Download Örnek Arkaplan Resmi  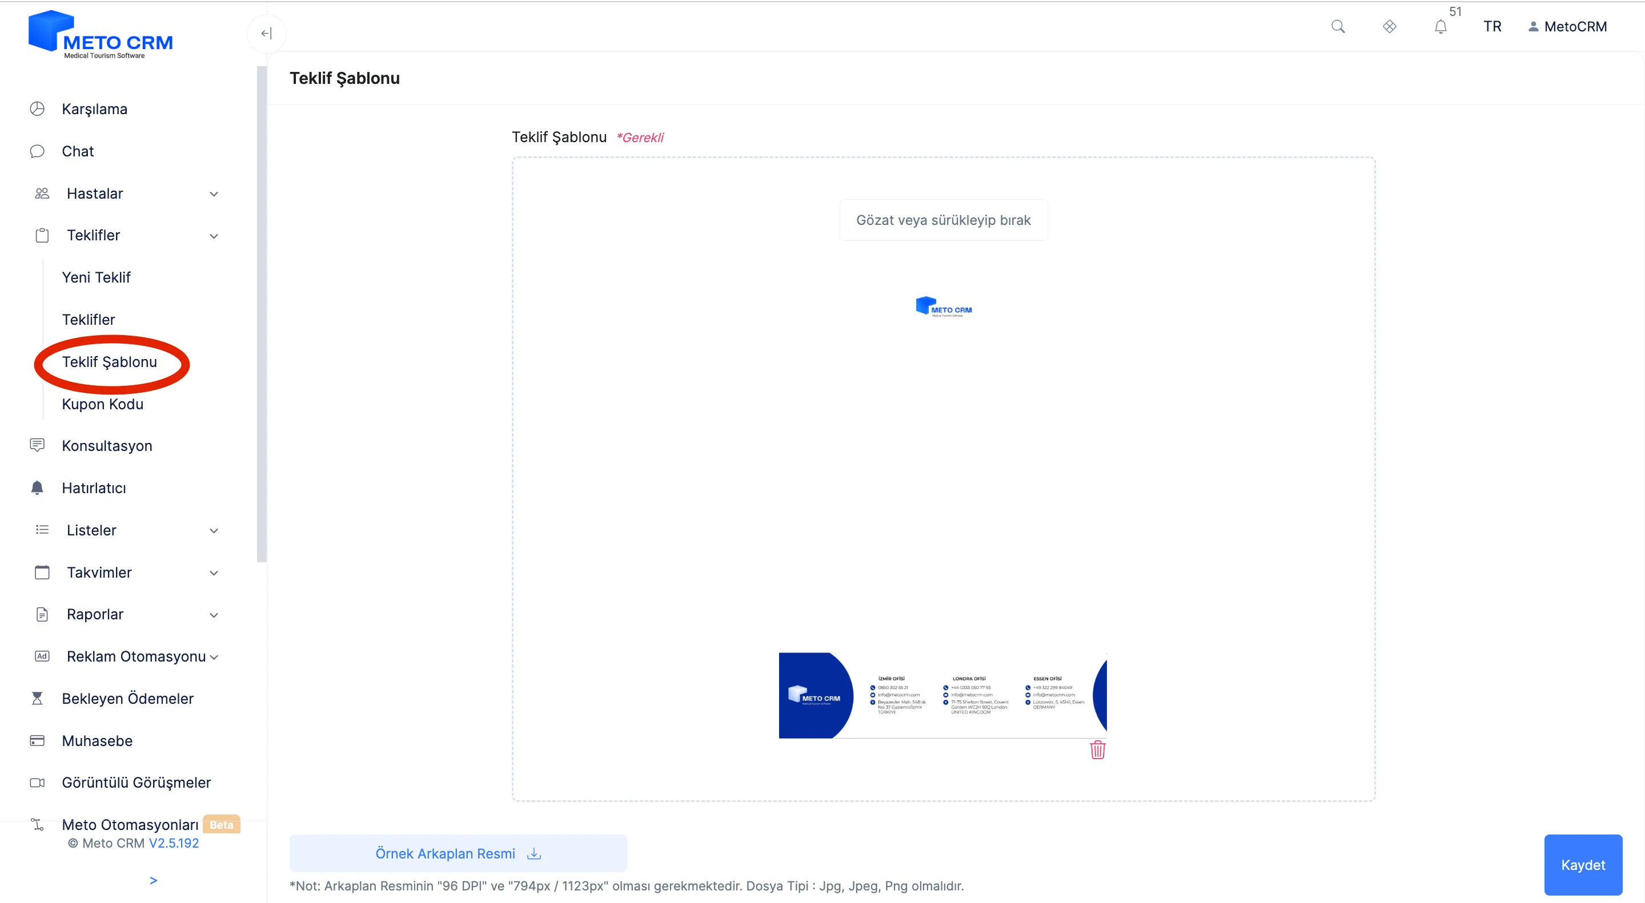pos(458,853)
